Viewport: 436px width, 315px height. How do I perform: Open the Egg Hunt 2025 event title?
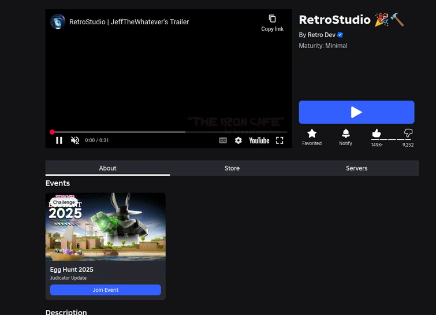[72, 270]
